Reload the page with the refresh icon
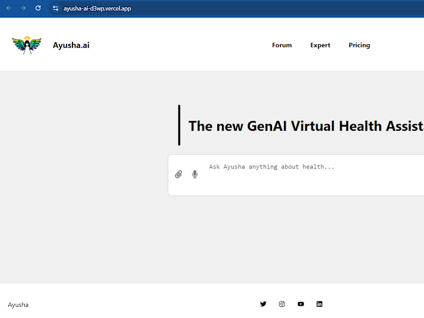 pyautogui.click(x=38, y=8)
